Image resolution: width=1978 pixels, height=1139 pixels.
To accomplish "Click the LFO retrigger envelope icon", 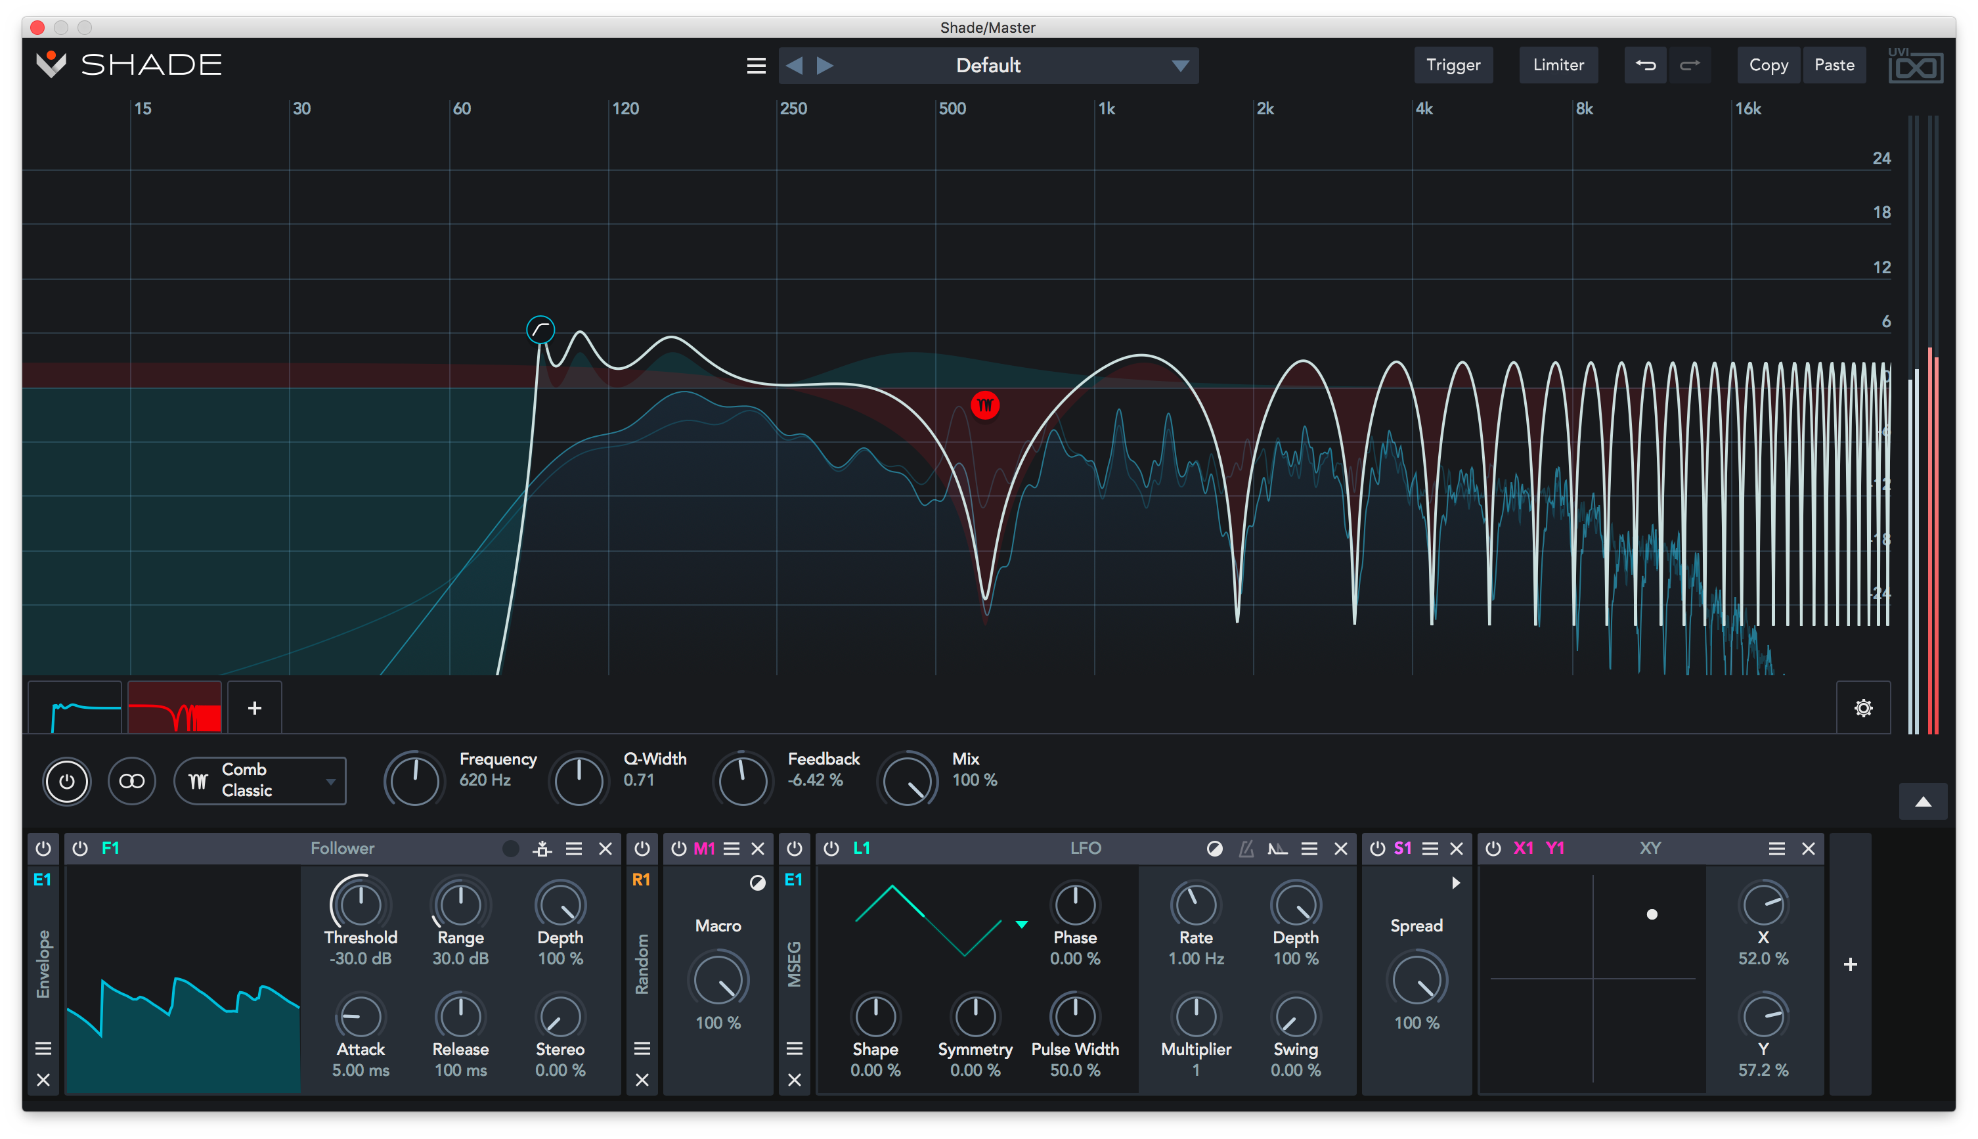I will (x=1277, y=849).
